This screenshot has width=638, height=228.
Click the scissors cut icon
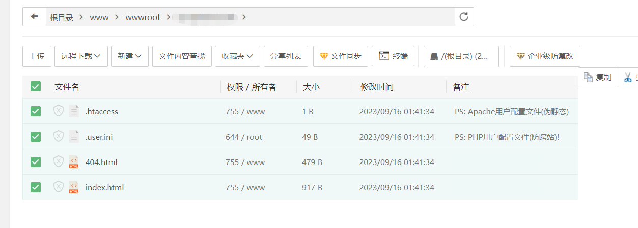pos(628,77)
